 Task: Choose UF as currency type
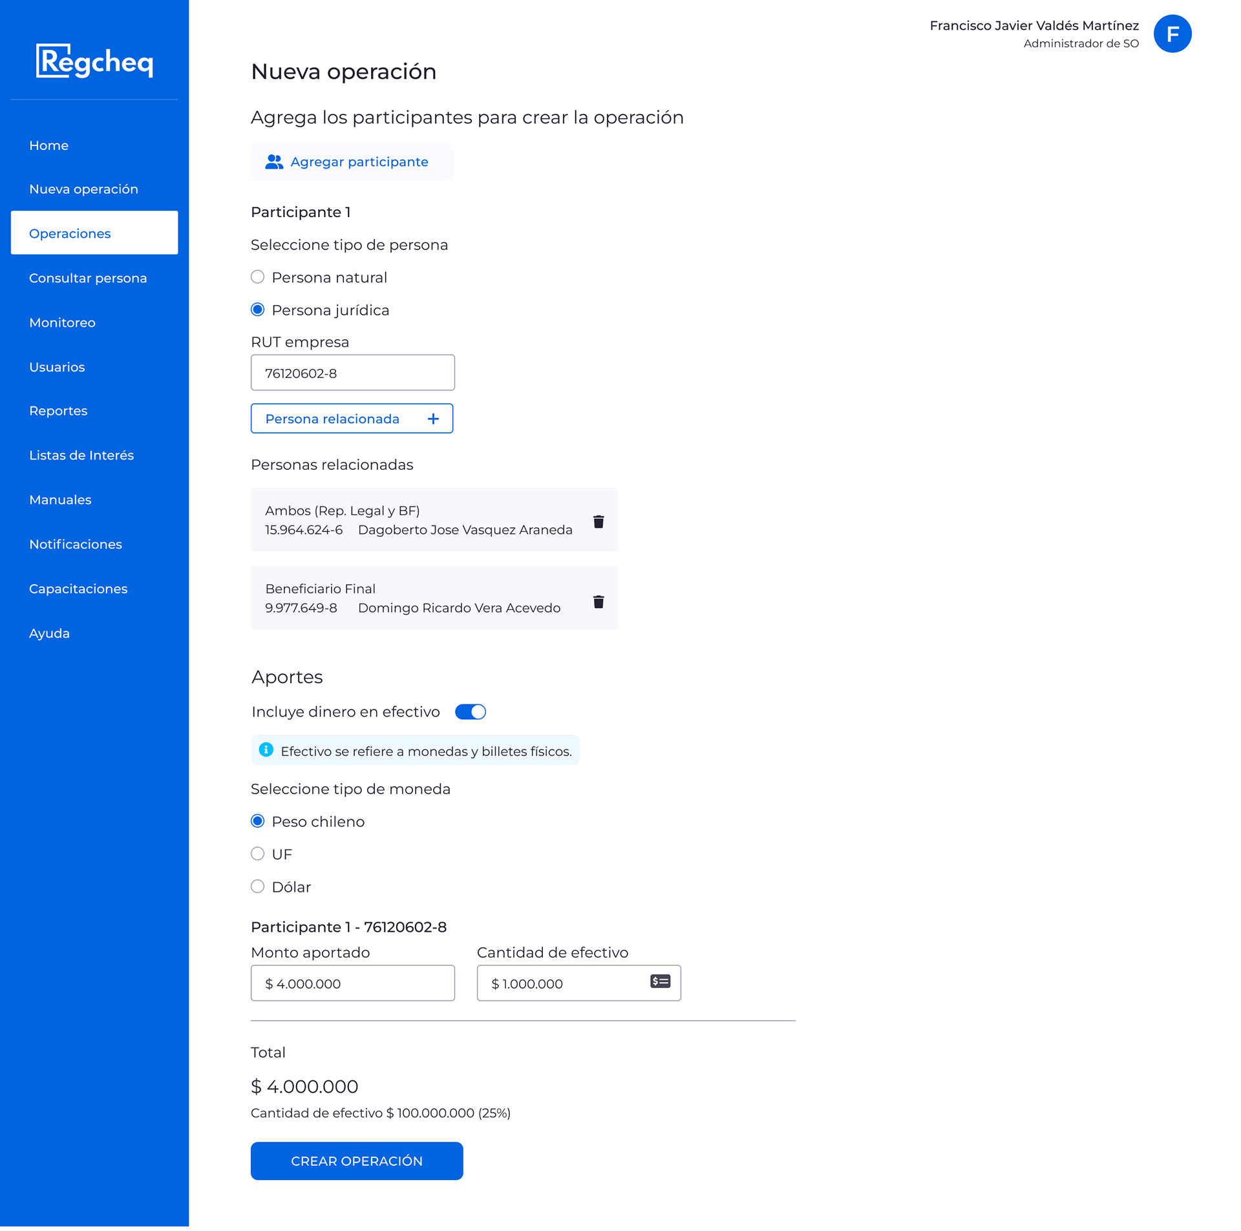click(x=257, y=854)
